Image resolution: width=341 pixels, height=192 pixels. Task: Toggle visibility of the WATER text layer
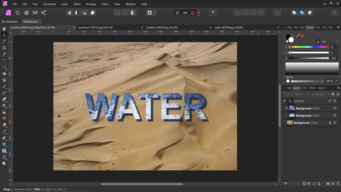335,101
